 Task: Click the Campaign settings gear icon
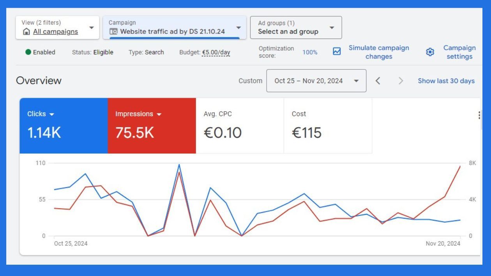[430, 52]
